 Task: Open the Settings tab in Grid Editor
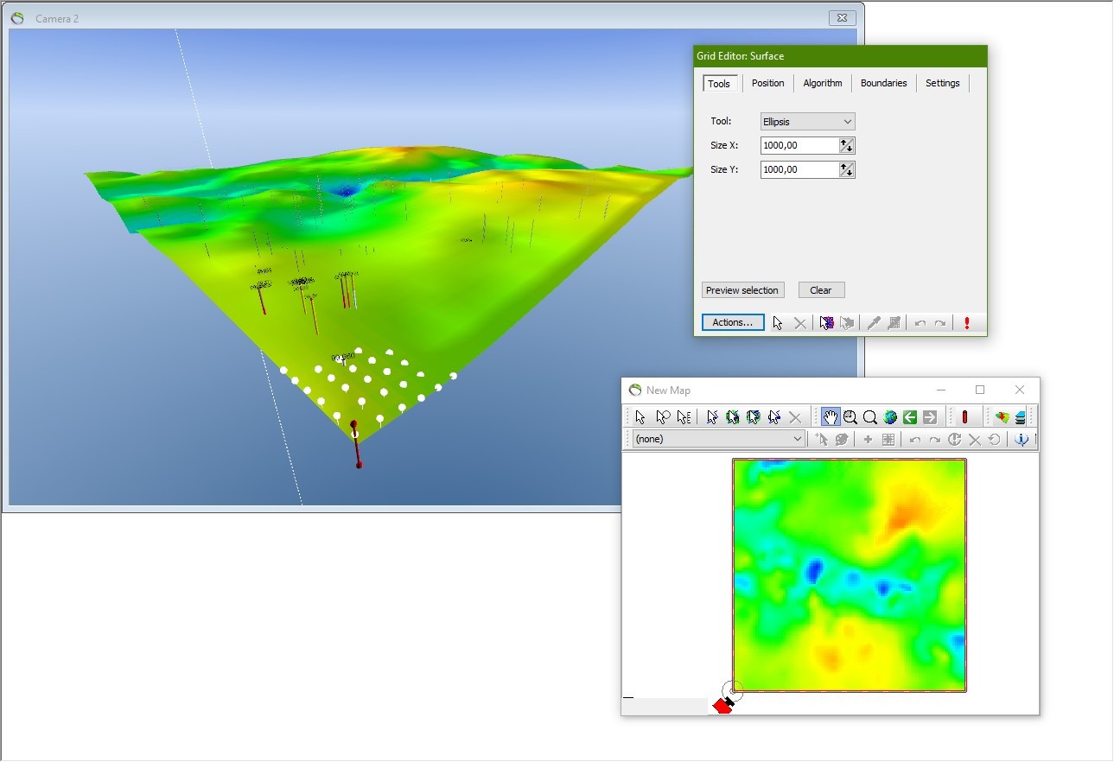click(942, 83)
